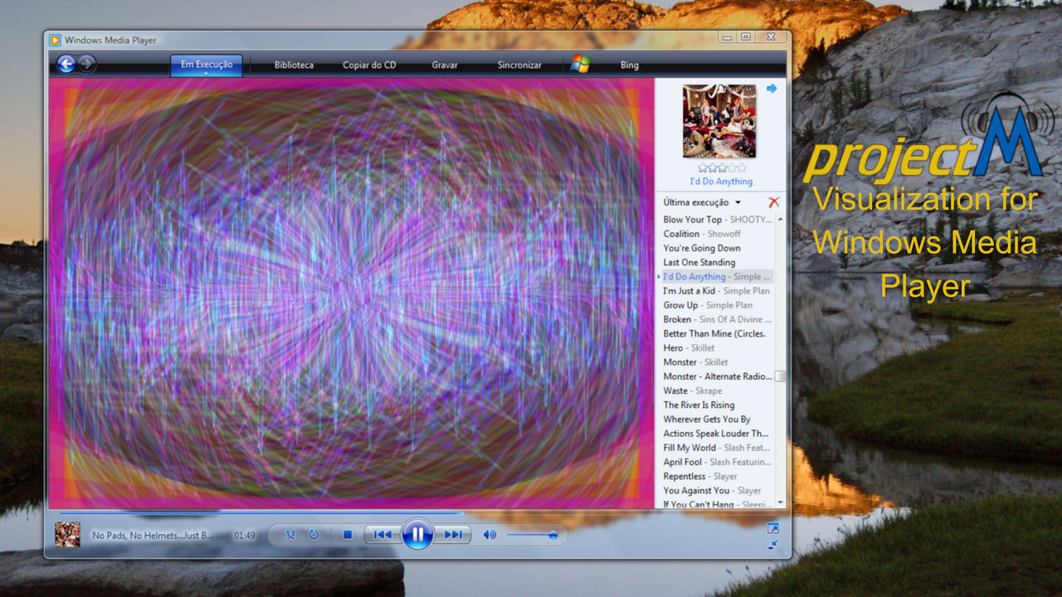Enable repeat mode

pos(313,535)
